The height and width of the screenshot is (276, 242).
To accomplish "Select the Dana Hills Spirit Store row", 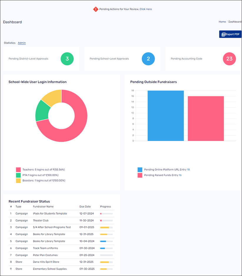I will 46,262.
